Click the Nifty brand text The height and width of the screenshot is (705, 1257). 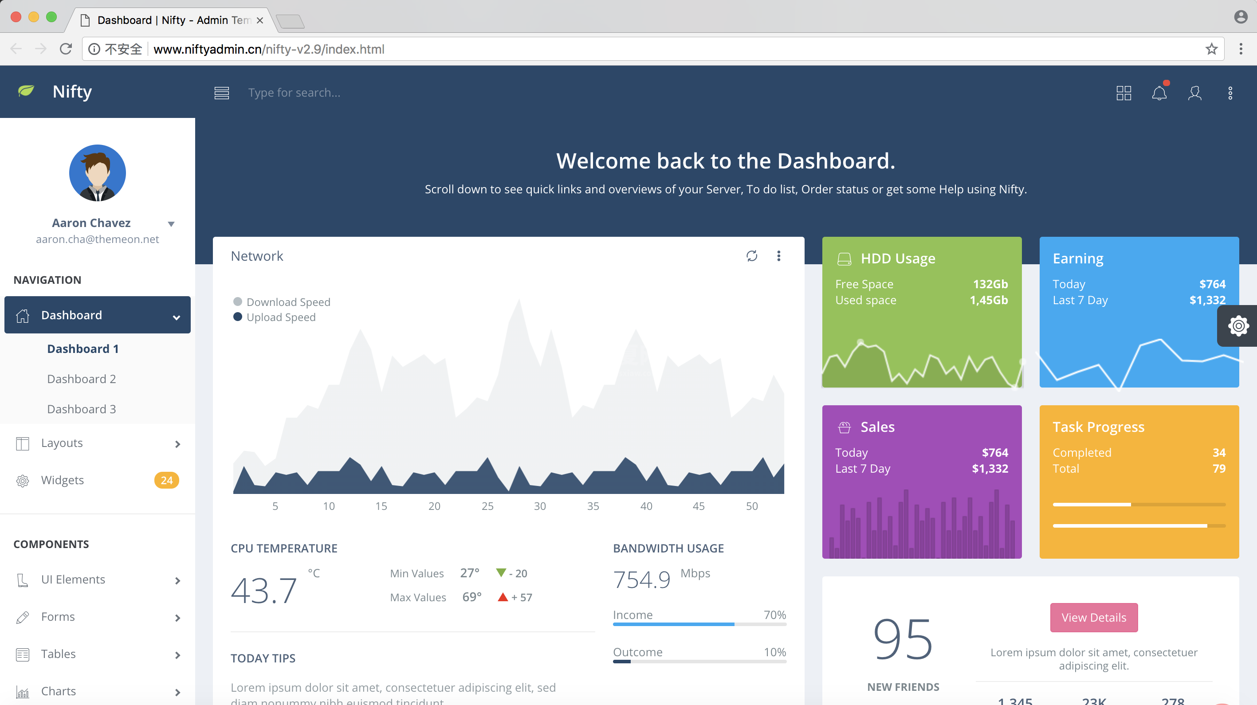[72, 91]
